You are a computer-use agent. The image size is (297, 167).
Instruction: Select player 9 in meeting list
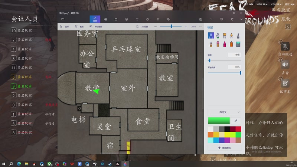(22, 86)
